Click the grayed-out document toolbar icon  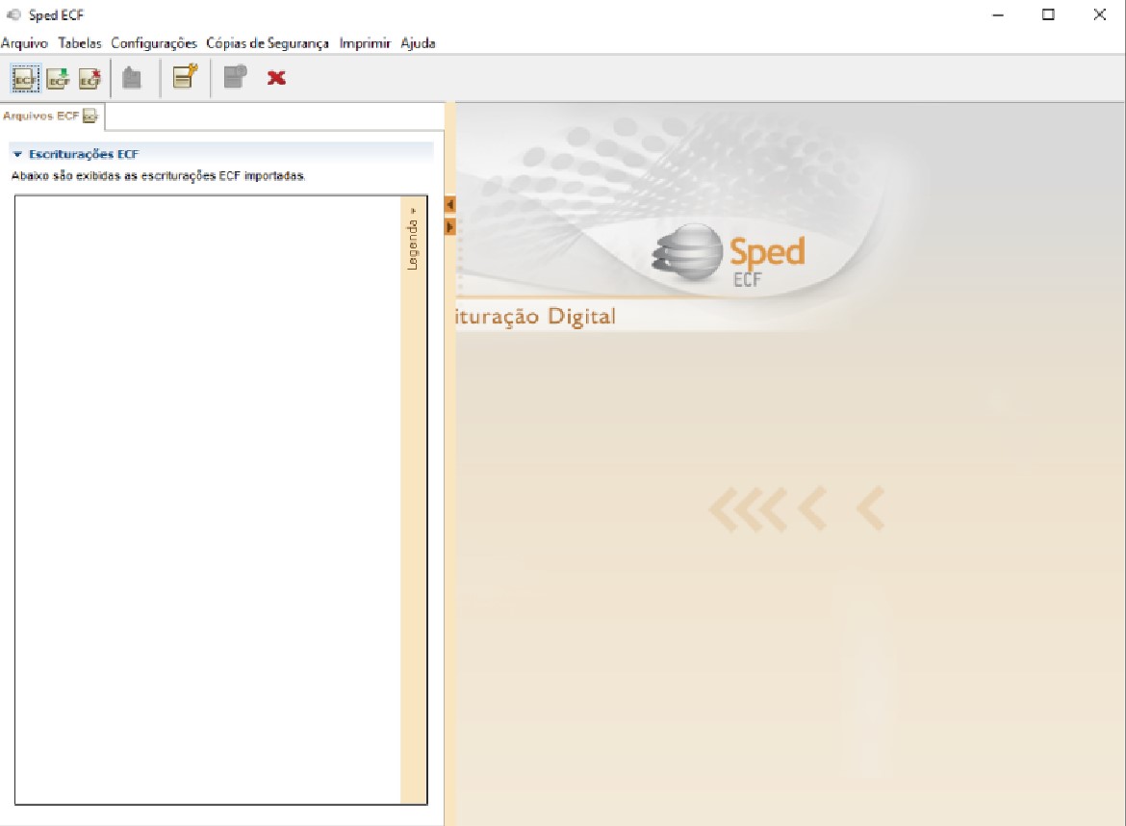(235, 77)
